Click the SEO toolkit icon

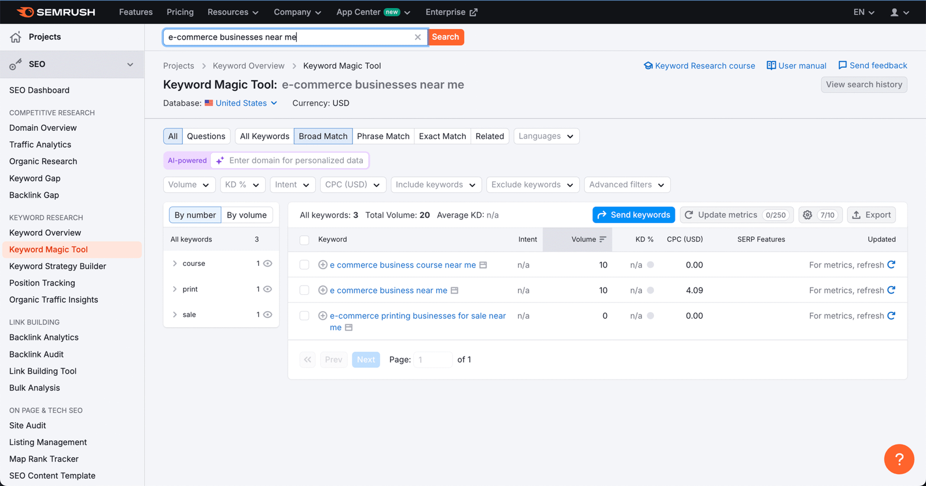click(x=16, y=64)
